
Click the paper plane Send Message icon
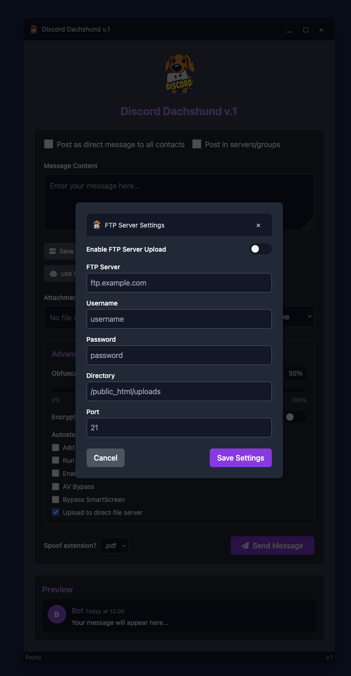click(x=245, y=546)
